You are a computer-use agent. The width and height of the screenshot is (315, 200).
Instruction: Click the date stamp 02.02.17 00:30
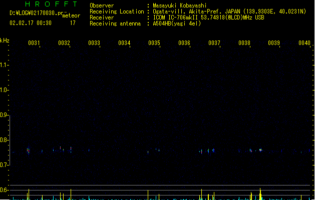coord(31,23)
